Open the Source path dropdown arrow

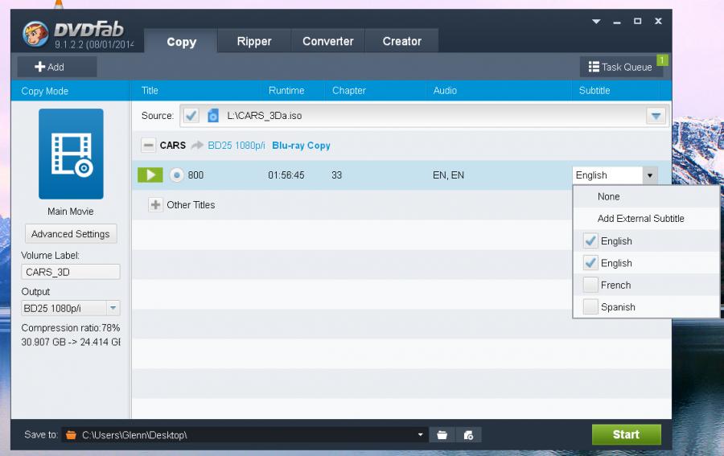click(x=656, y=116)
